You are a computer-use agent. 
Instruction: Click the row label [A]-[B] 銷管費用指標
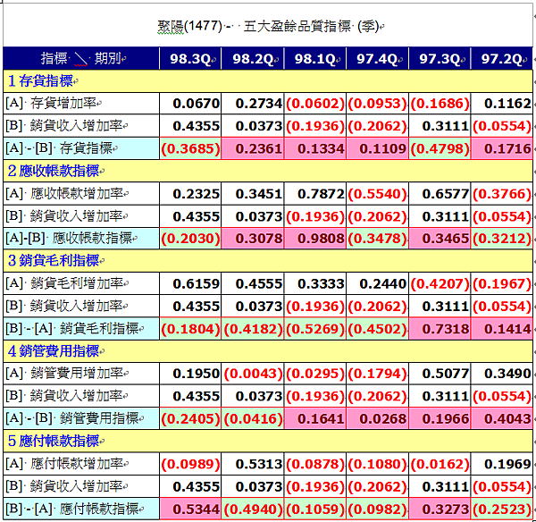click(74, 418)
